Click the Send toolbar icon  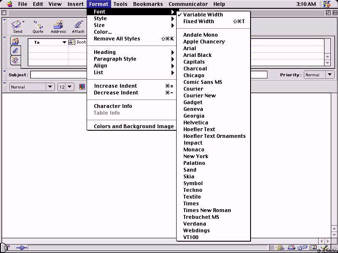[x=17, y=25]
